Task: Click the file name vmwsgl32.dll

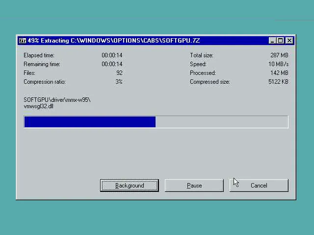Action: (38, 106)
